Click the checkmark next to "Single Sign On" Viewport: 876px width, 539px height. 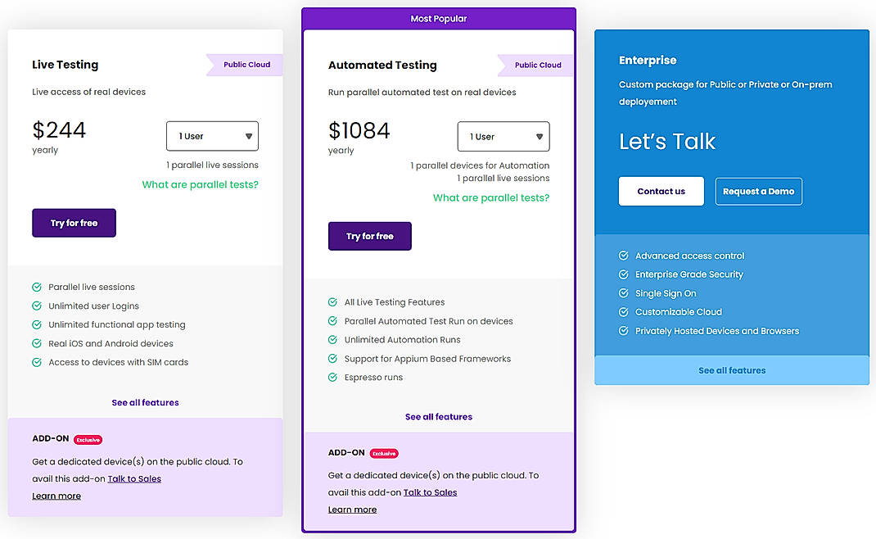623,292
